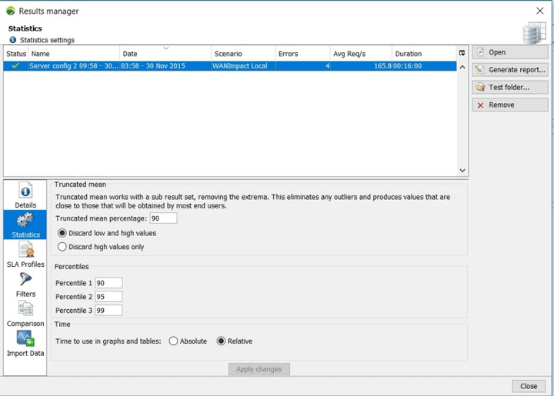554x396 pixels.
Task: Click the Apply changes button
Action: [x=259, y=369]
